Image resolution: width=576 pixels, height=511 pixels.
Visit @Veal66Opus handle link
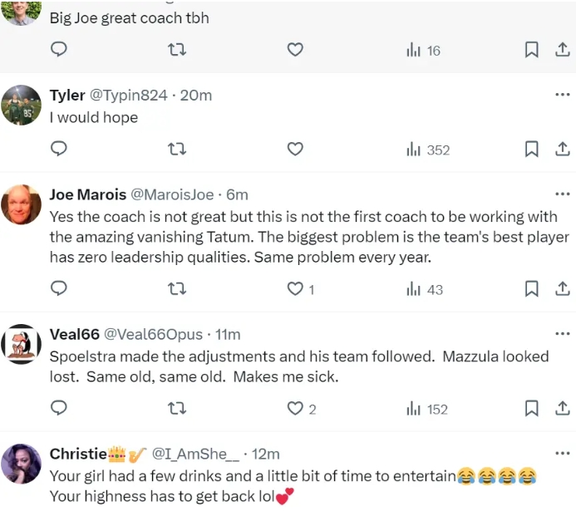pyautogui.click(x=153, y=334)
